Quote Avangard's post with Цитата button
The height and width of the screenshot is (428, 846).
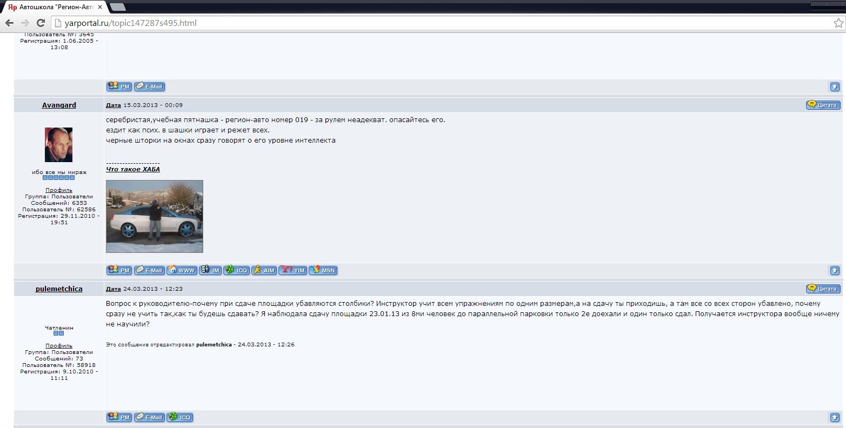coord(822,105)
